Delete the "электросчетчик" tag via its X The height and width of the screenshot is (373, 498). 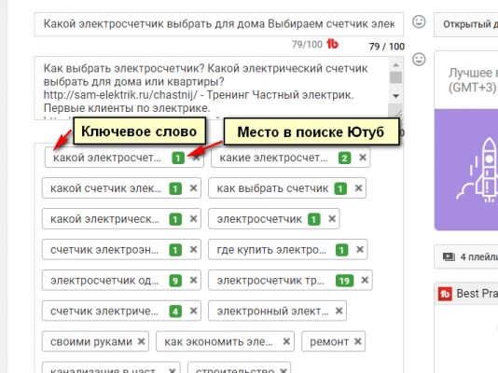pos(332,219)
